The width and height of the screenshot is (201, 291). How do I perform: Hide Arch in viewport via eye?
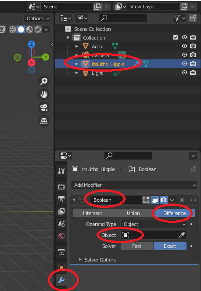tap(184, 46)
